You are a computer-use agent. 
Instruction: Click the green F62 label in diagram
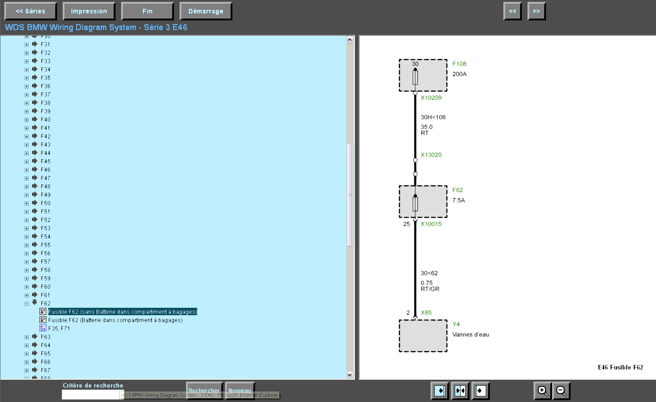click(x=457, y=190)
